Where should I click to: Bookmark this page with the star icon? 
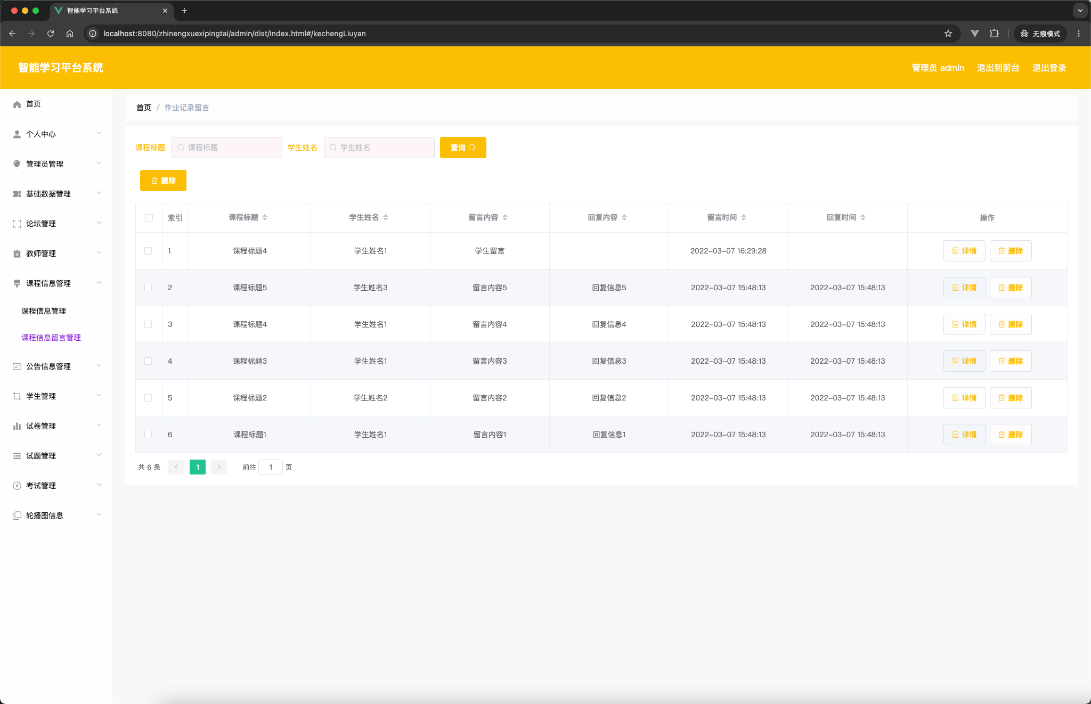pos(948,34)
